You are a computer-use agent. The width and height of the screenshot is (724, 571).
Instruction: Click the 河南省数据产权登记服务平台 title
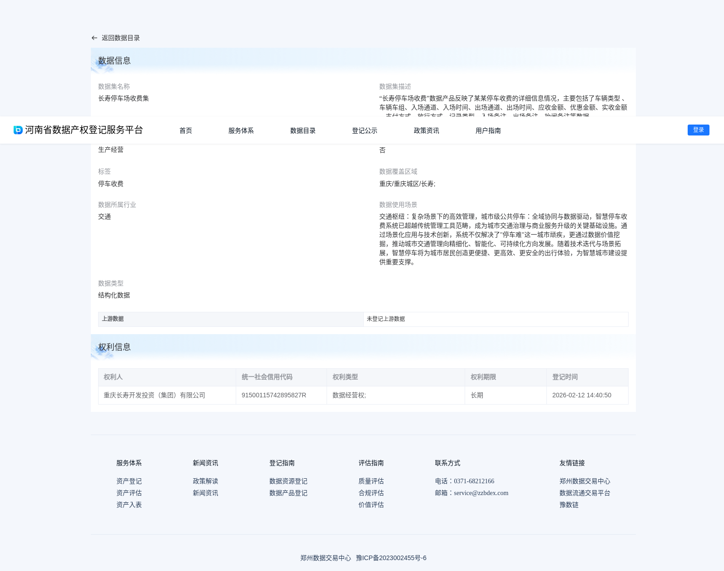(x=84, y=130)
